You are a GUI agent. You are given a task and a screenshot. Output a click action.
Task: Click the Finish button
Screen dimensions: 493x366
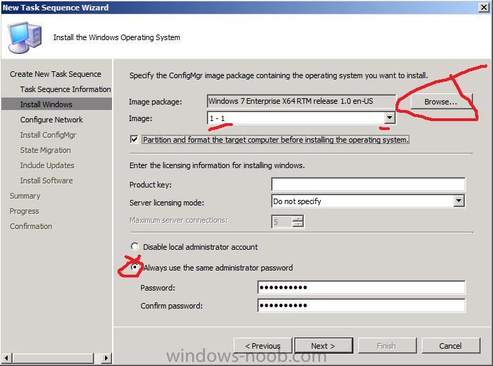(387, 346)
